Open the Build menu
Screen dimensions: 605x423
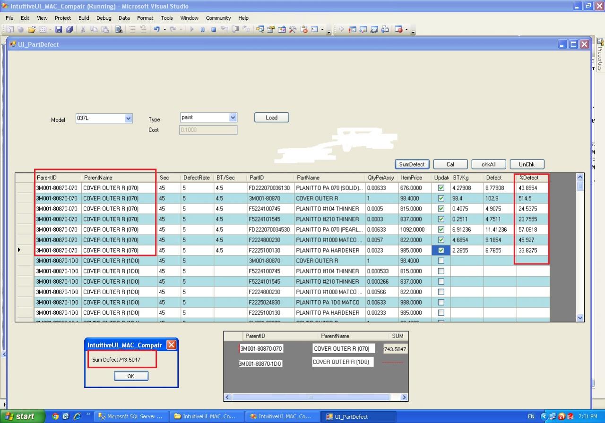pos(84,18)
